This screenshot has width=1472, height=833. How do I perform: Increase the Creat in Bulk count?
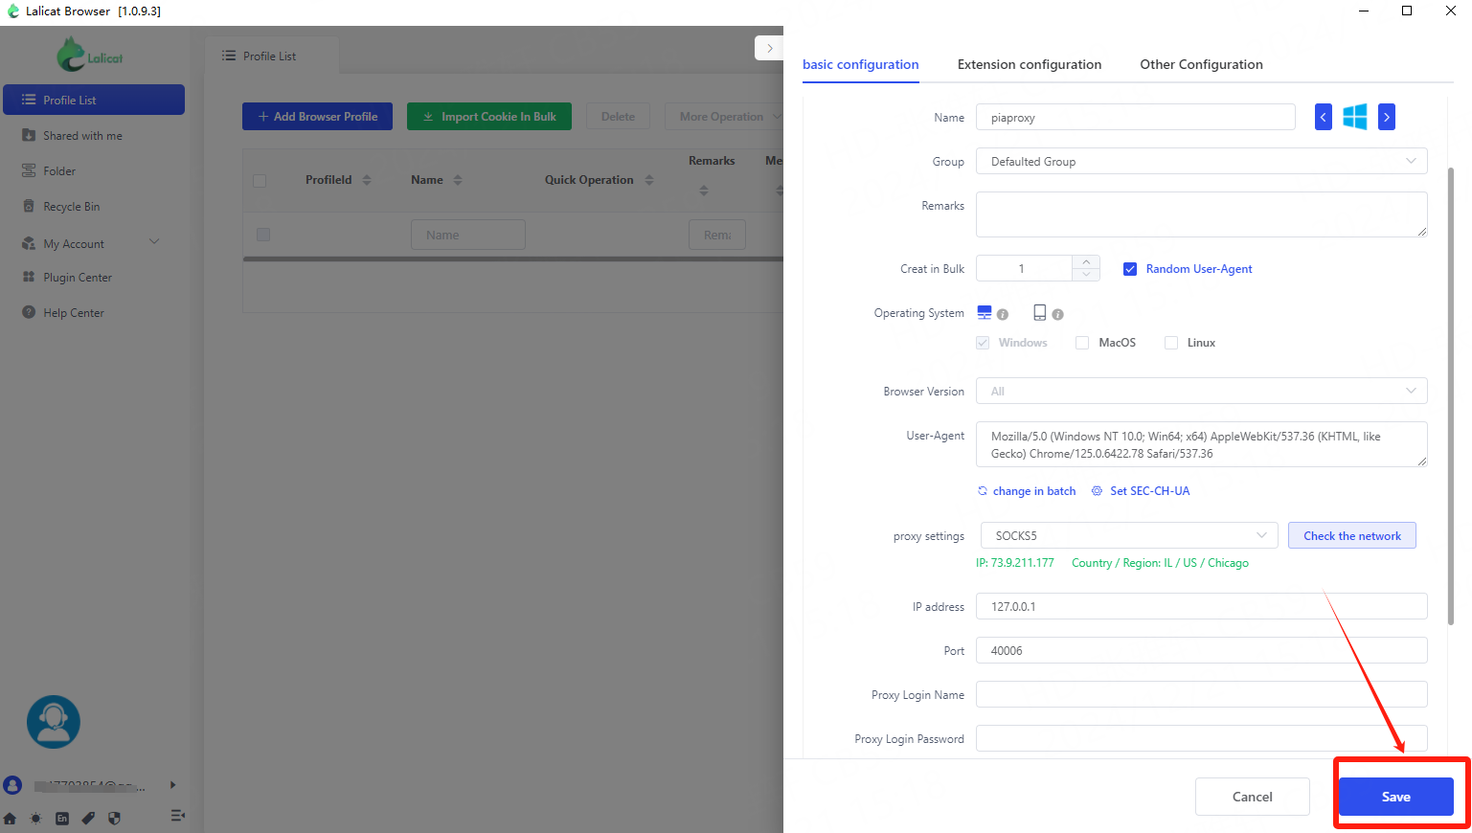tap(1086, 262)
